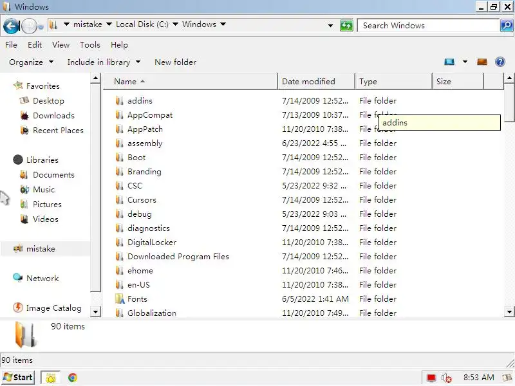The height and width of the screenshot is (386, 515).
Task: Expand dropdown arrow after Local Disk (C:)
Action: (x=175, y=24)
